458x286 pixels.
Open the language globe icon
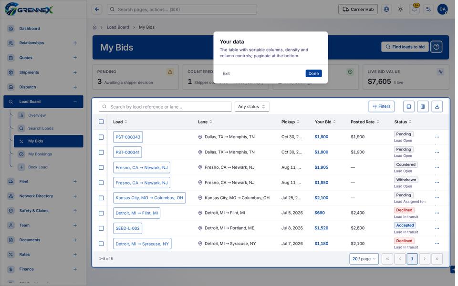[x=386, y=10]
